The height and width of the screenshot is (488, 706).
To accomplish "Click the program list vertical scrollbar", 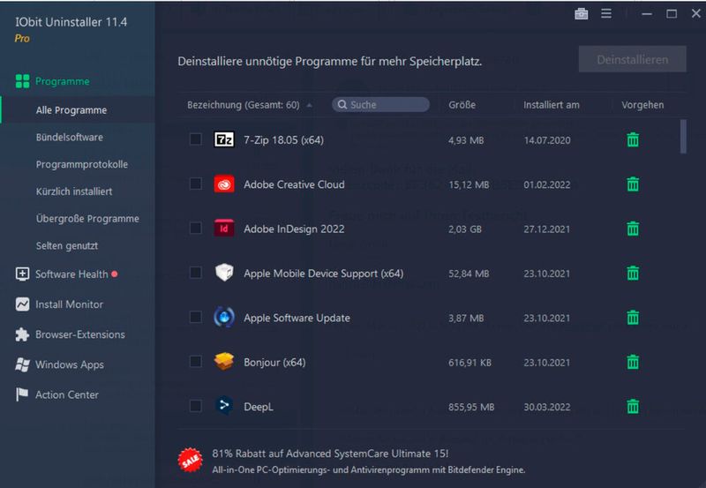I will pos(683,137).
